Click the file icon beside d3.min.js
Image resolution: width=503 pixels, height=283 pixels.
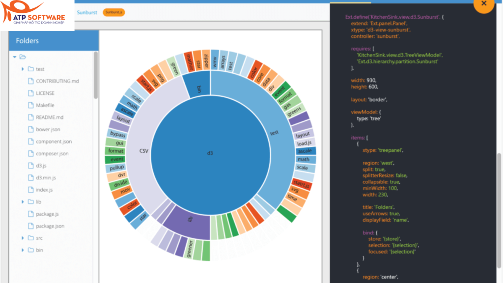coord(30,177)
